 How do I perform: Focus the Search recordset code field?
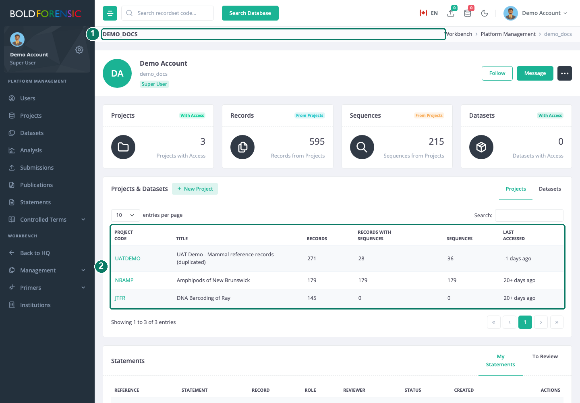pyautogui.click(x=168, y=13)
